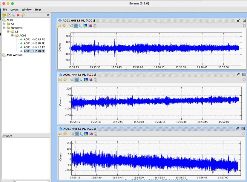The image size is (247, 182).
Task: Copy HHZ wave to clipboard
Action: point(96,134)
